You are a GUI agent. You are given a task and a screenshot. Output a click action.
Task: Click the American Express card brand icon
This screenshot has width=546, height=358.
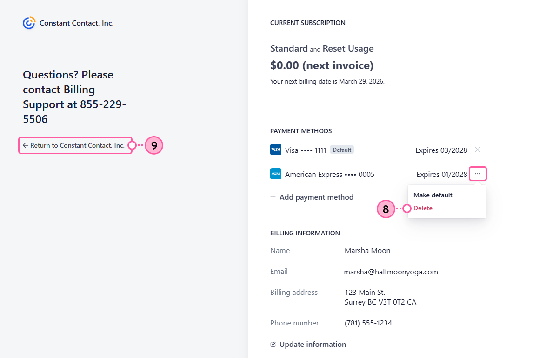click(x=275, y=174)
